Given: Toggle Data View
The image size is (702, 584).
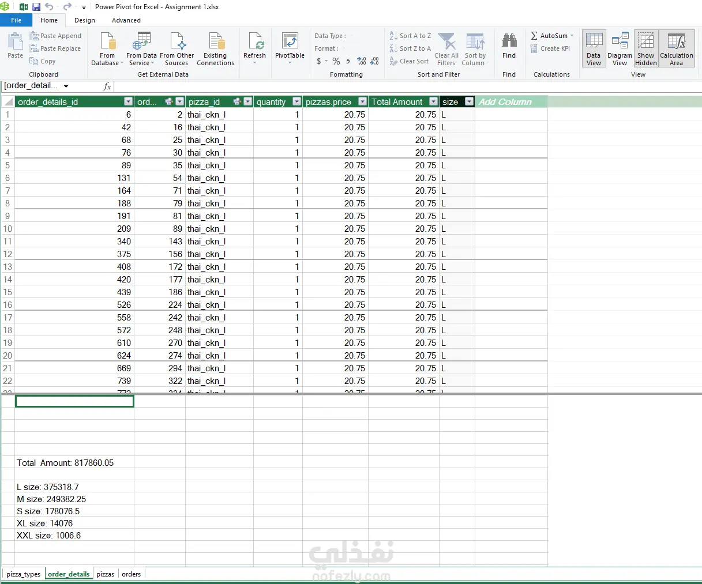Looking at the screenshot, I should click(594, 49).
